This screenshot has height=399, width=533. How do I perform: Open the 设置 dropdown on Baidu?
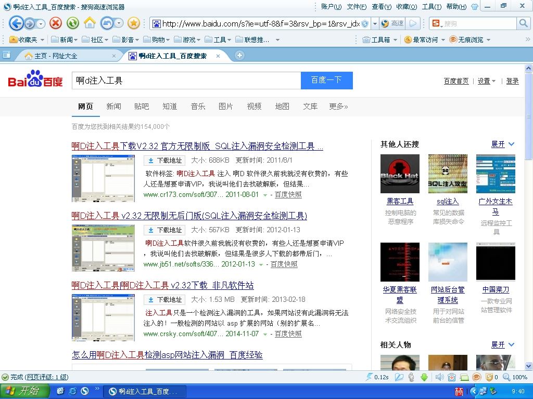(487, 81)
